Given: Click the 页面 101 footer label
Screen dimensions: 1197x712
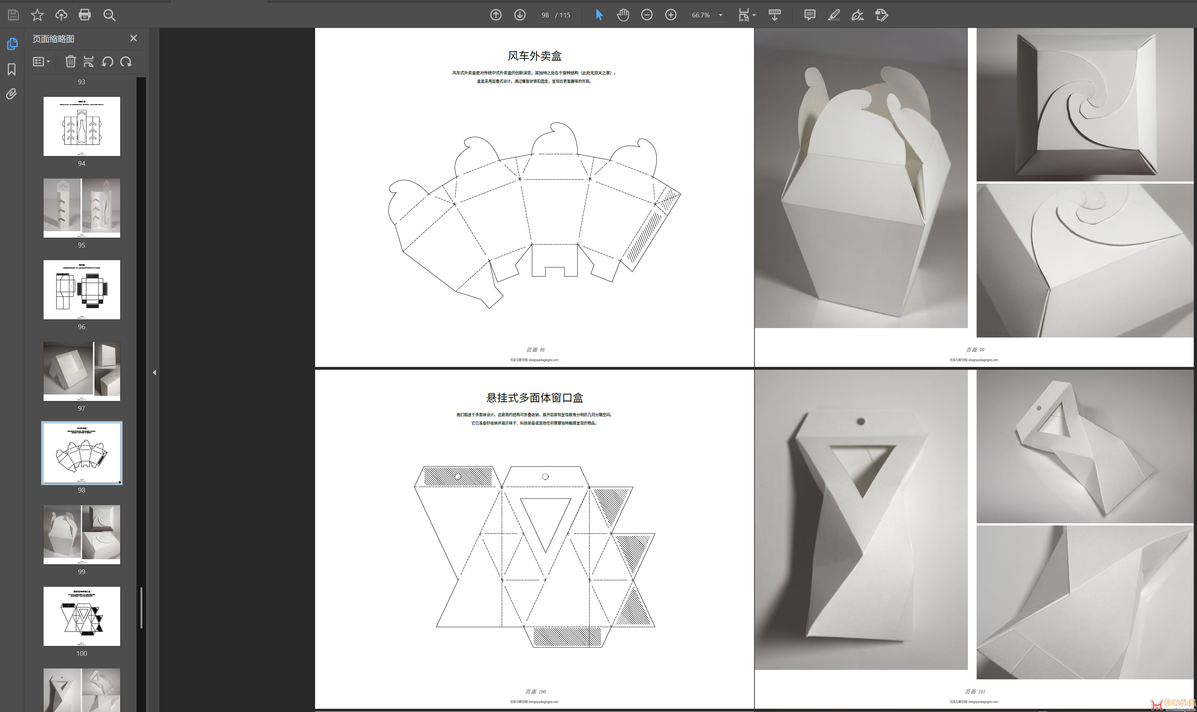Looking at the screenshot, I should point(975,691).
